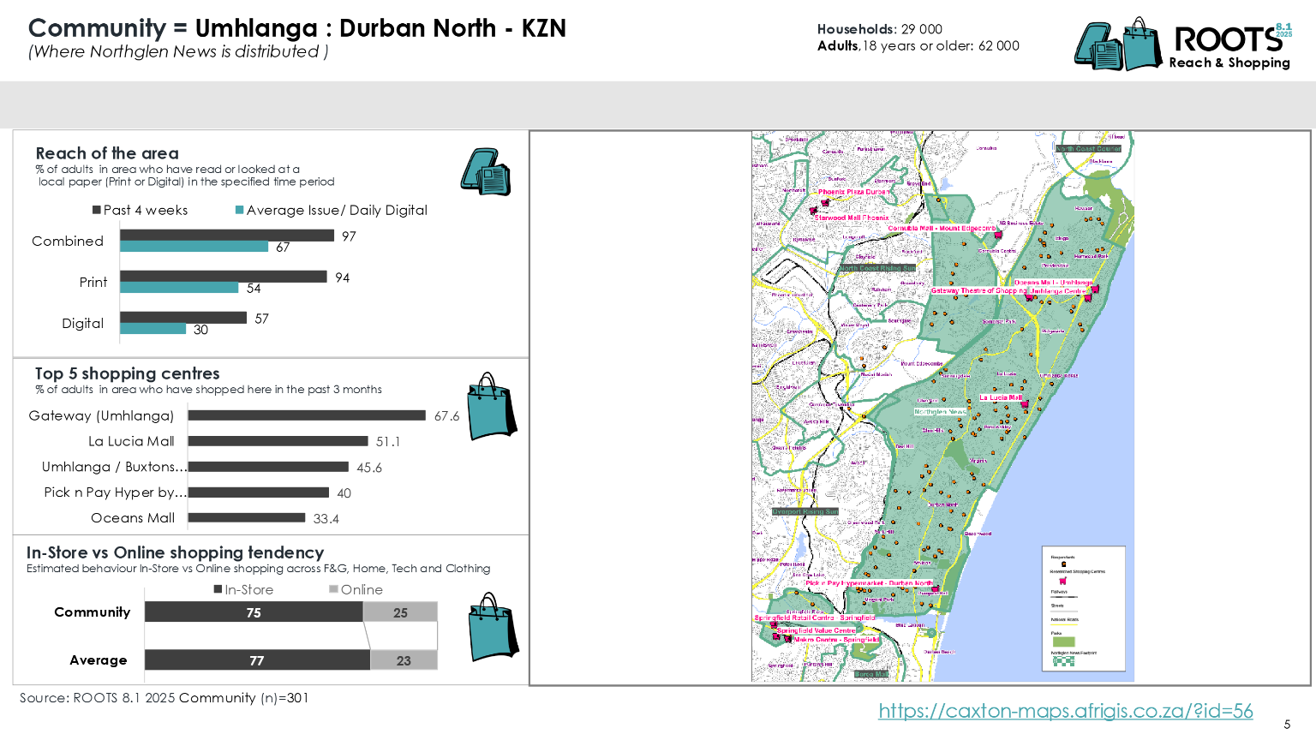Click shopping bag icon beside Top 5 centres
The width and height of the screenshot is (1316, 740).
[492, 408]
